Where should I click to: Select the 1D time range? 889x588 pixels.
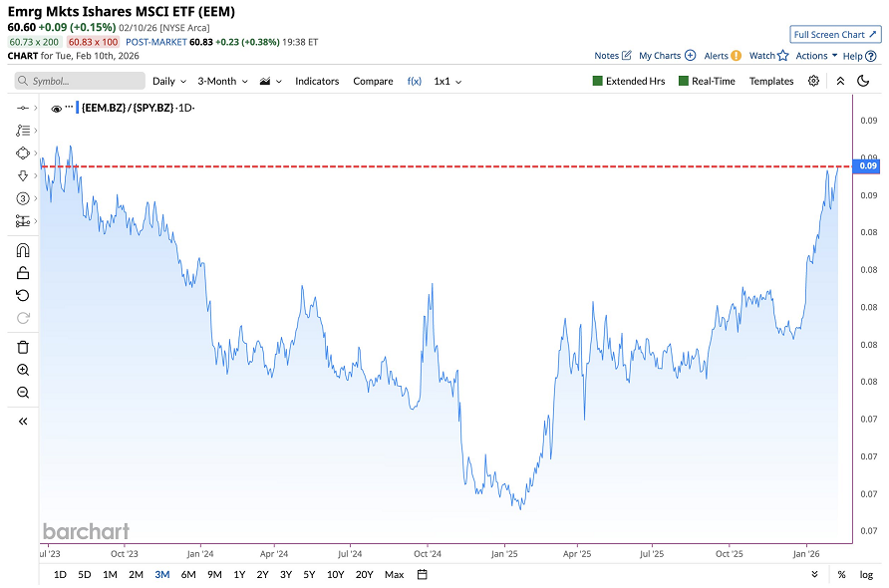[60, 574]
